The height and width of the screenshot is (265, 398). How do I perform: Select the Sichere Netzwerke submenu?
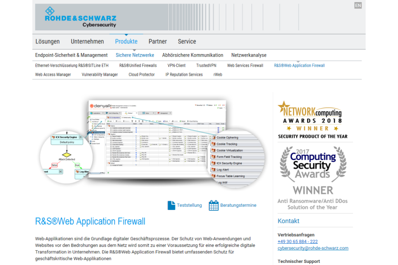(135, 55)
